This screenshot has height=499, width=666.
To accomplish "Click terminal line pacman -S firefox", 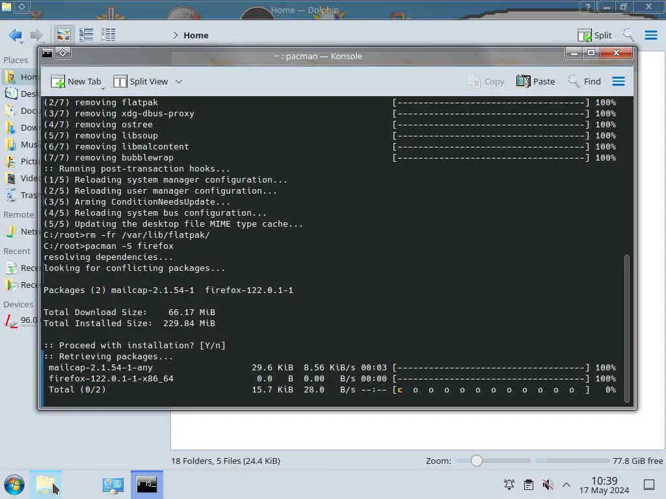I will [109, 246].
